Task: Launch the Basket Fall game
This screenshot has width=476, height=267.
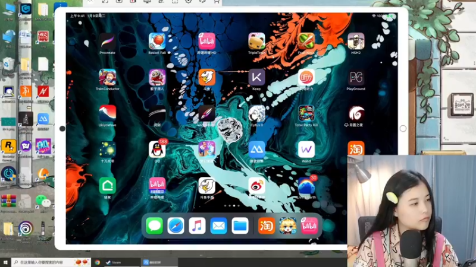Action: [157, 42]
